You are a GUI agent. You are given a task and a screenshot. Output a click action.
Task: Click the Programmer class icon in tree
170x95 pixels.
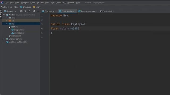tap(12, 30)
